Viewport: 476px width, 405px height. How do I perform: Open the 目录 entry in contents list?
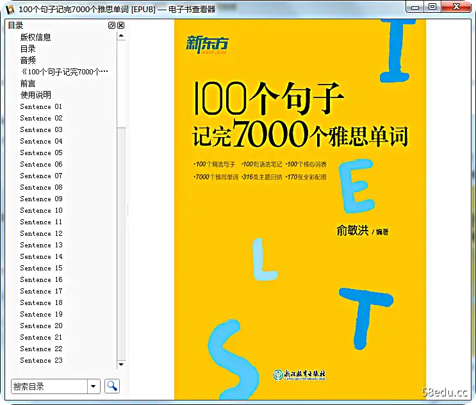tap(28, 49)
